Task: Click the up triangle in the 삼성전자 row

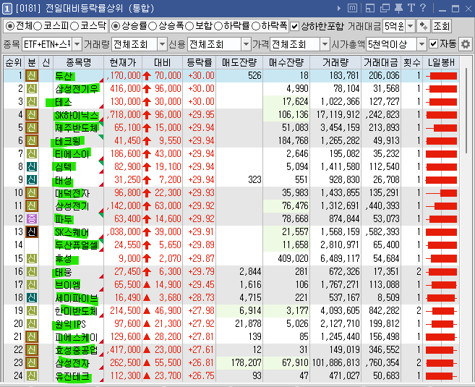Action: (x=147, y=362)
